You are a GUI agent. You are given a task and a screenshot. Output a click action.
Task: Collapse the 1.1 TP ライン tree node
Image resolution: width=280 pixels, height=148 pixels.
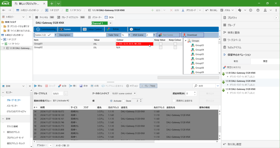3,44
